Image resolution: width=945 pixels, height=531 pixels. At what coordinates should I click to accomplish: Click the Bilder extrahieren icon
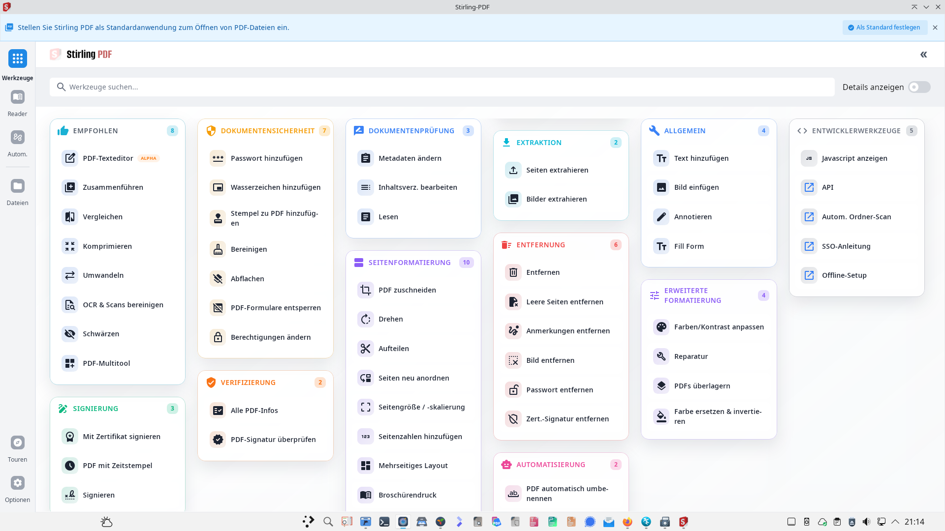click(x=513, y=199)
